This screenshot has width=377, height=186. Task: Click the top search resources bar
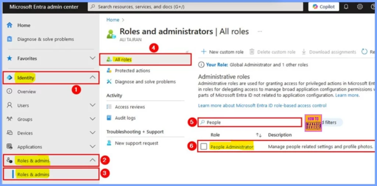point(195,7)
